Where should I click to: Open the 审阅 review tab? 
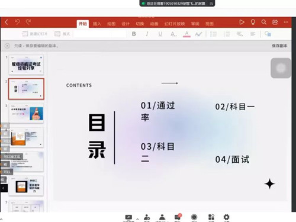[195, 24]
